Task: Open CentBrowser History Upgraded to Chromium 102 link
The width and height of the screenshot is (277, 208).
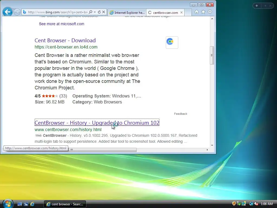Action: pos(97,123)
